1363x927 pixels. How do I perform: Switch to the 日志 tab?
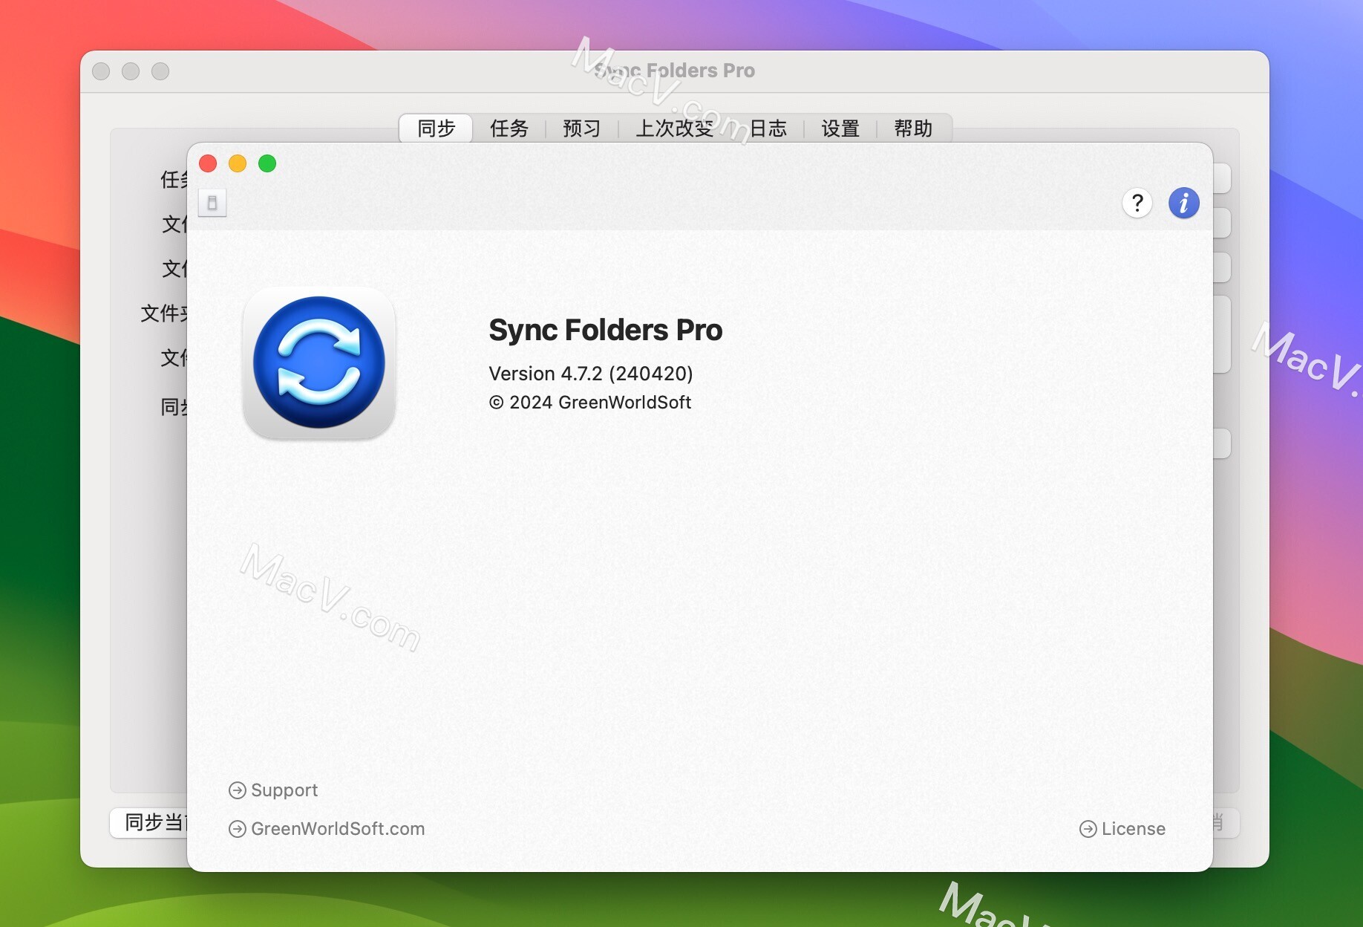click(x=768, y=129)
